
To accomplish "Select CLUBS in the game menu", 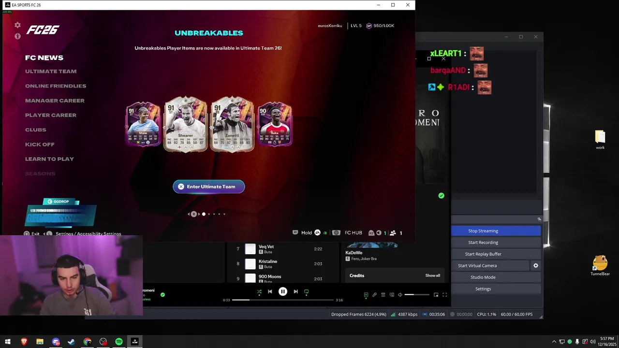I will point(36,130).
